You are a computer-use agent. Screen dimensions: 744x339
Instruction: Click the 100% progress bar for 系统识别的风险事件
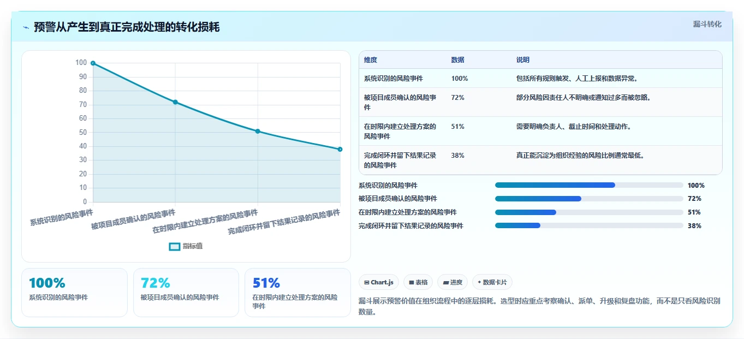589,185
